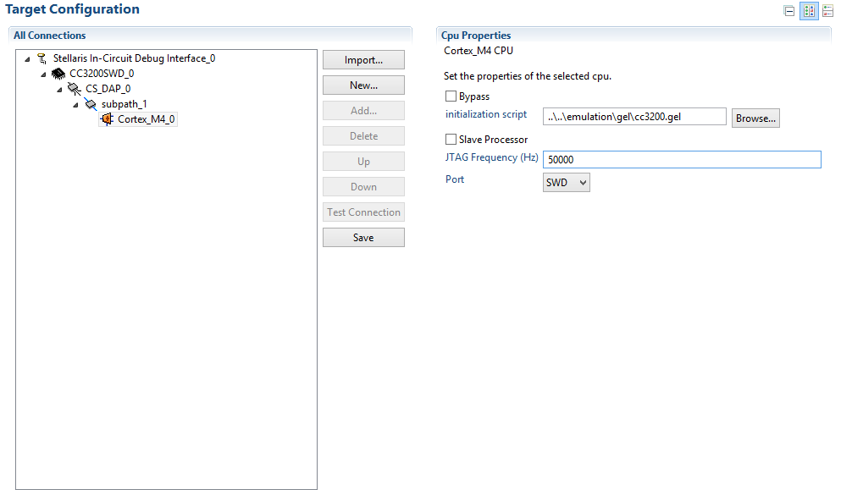This screenshot has width=841, height=490.
Task: Click the CC3200SWD_0 chip device icon
Action: (58, 74)
